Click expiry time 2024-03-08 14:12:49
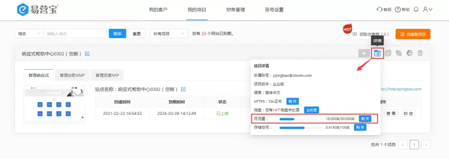The image size is (449, 159). coord(177,113)
